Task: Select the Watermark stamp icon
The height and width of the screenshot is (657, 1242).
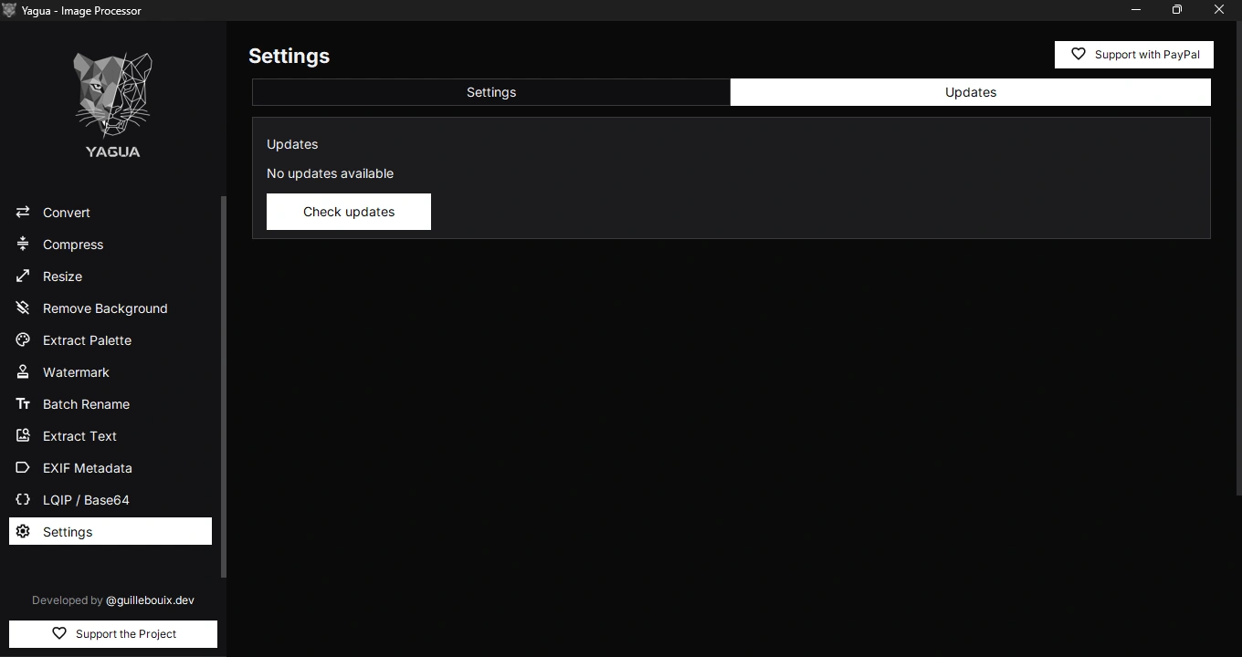Action: tap(23, 371)
